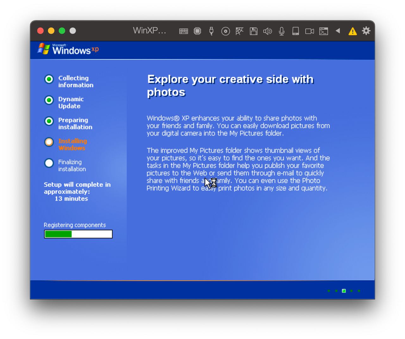Click the 'Preparing installation' label

coord(75,123)
